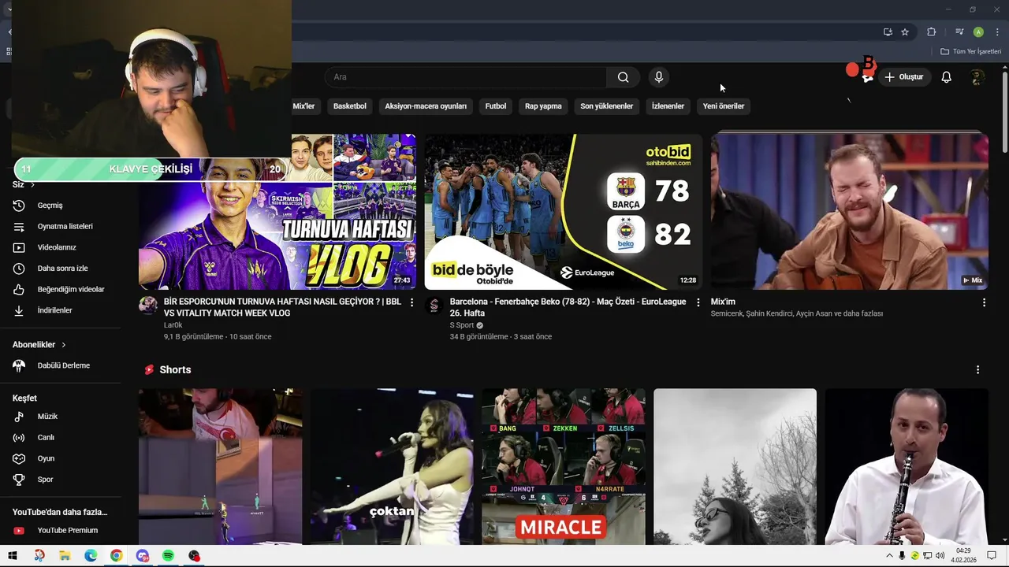Viewport: 1009px width, 567px height.
Task: Open options menu for Mix'im card
Action: pos(984,302)
